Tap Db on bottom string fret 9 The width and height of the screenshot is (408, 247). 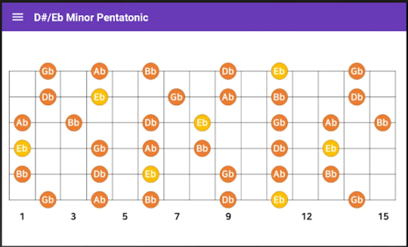[228, 200]
